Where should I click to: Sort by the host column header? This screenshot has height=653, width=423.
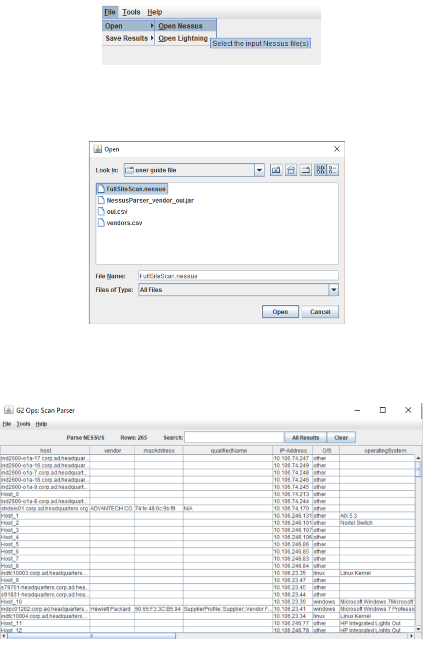pyautogui.click(x=45, y=450)
